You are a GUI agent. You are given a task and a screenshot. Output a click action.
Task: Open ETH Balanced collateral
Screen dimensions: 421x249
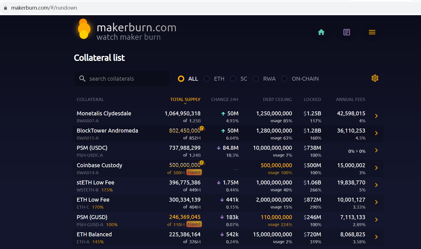(94, 234)
